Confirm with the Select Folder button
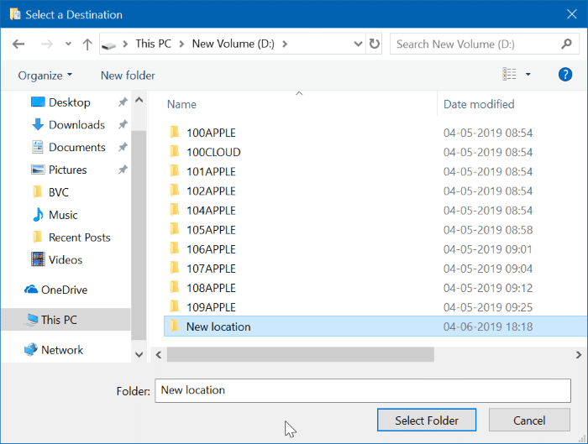The image size is (588, 444). [427, 420]
